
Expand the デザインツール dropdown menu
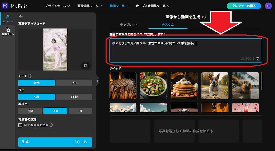pyautogui.click(x=57, y=6)
